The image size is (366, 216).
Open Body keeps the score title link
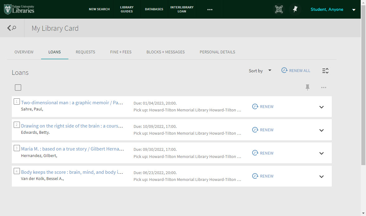(72, 172)
